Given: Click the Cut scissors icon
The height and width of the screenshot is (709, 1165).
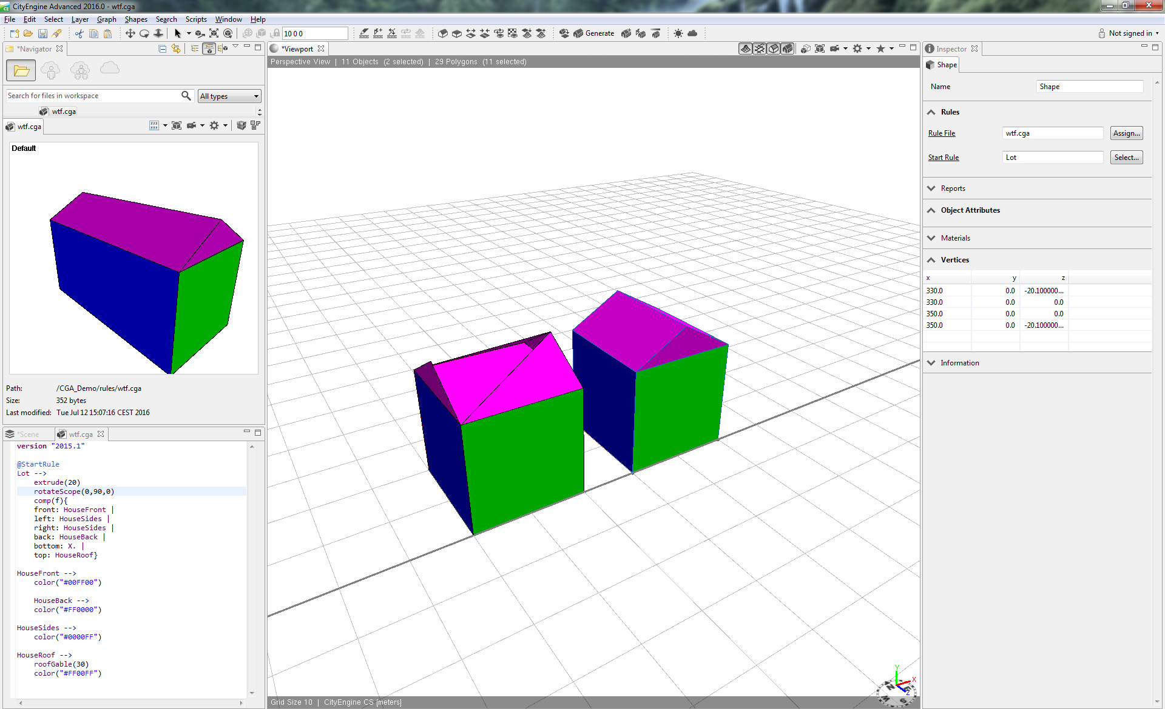Looking at the screenshot, I should [x=79, y=33].
